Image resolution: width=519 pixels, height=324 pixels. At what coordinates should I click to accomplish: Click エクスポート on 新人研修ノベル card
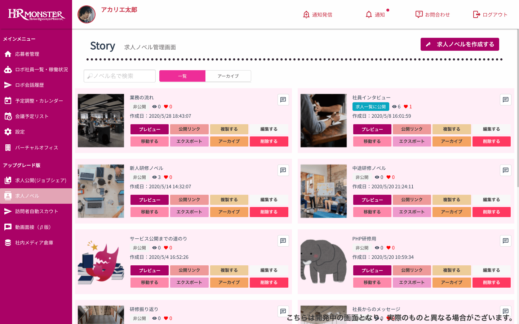pyautogui.click(x=189, y=212)
